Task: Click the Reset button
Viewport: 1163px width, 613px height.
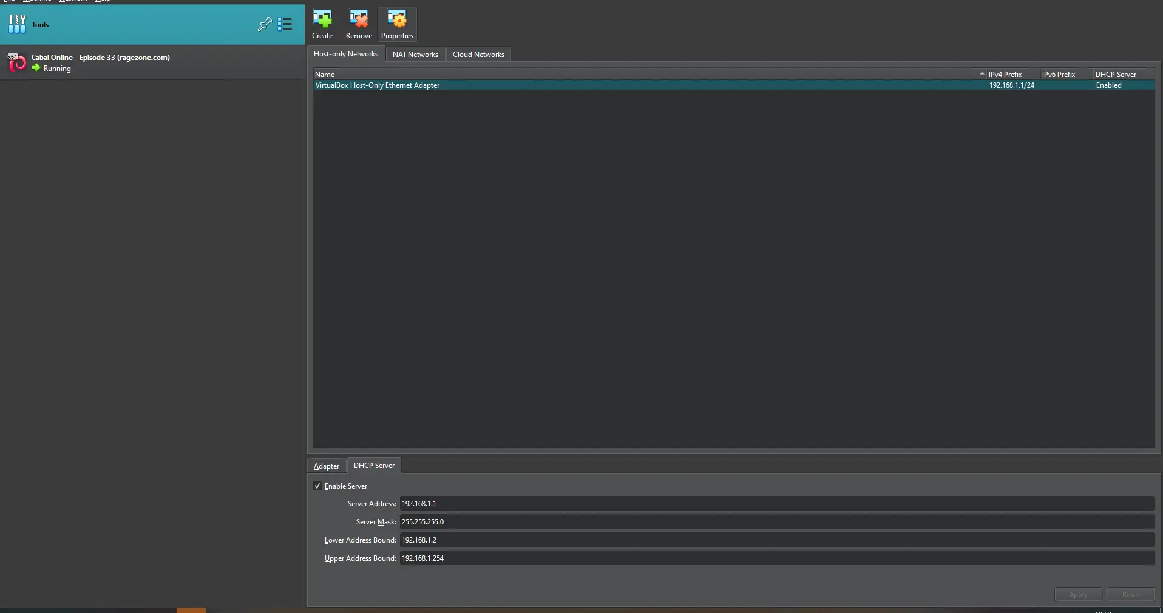Action: (x=1130, y=595)
